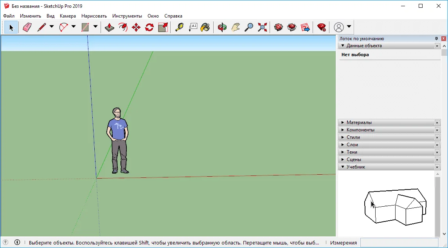This screenshot has height=248, width=448.
Task: Open the 3D Warehouse
Action: click(x=278, y=27)
